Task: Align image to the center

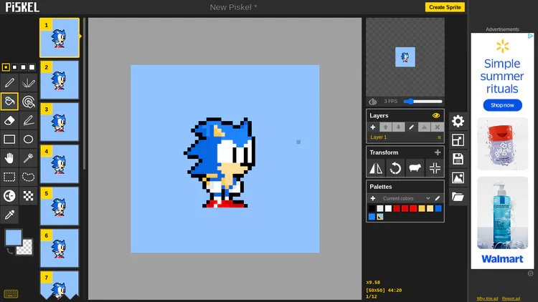Action: (435, 168)
